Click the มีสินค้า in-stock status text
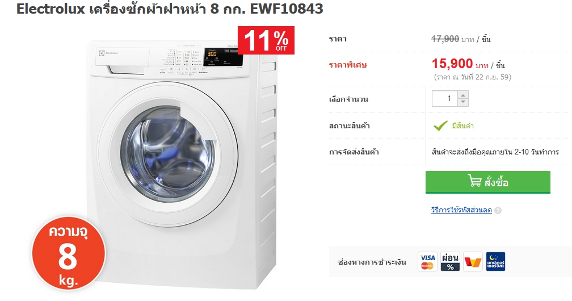 (x=463, y=126)
